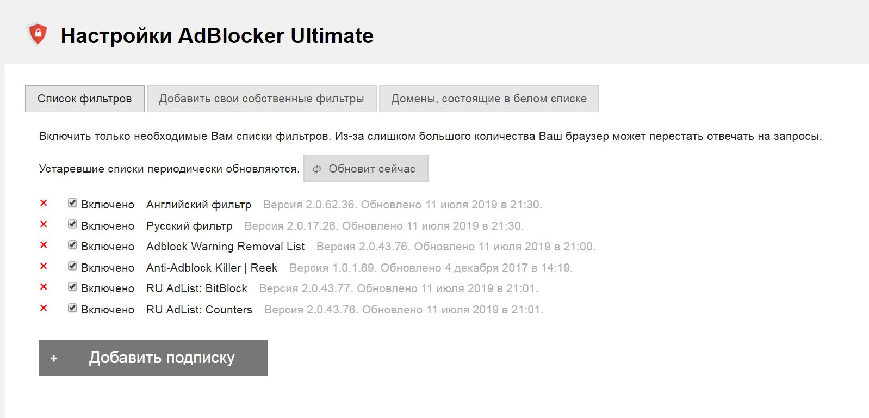
Task: Click the refresh icon in Обновит сейчас
Action: 317,169
